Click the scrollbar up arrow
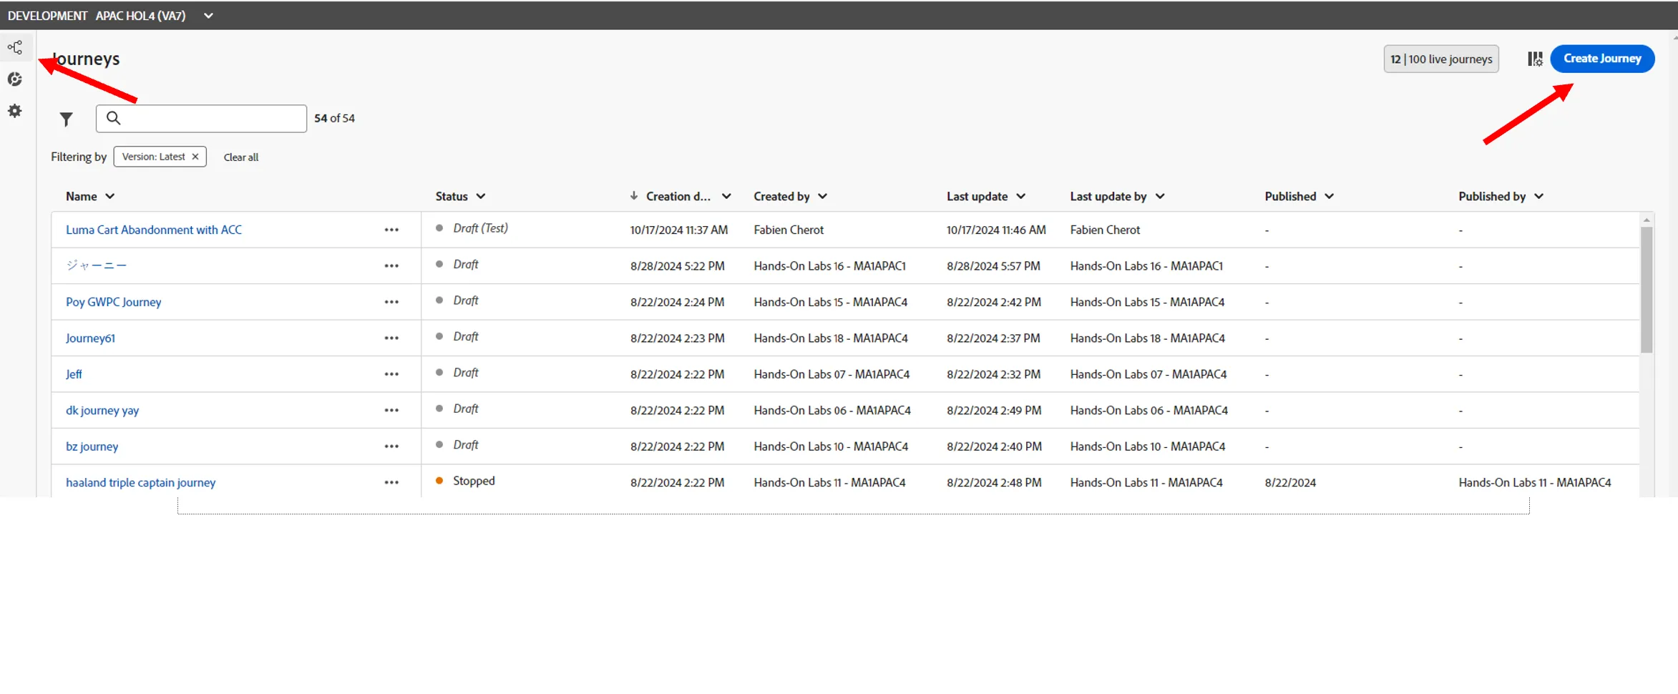Image resolution: width=1678 pixels, height=694 pixels. (1647, 220)
